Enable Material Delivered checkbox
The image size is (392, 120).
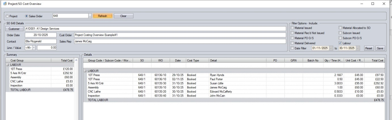[x=292, y=43]
